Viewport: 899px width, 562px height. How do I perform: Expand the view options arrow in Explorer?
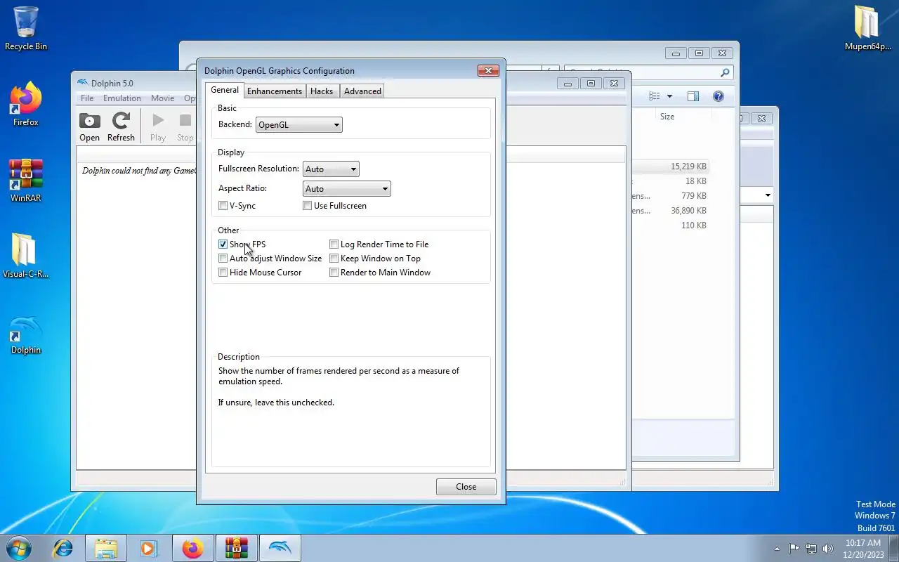tap(669, 96)
